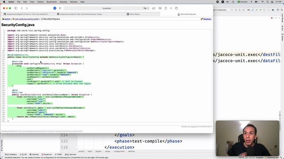The image size is (284, 159).
Task: Click the Run button in IDE toolbar
Action: [x=232, y=10]
